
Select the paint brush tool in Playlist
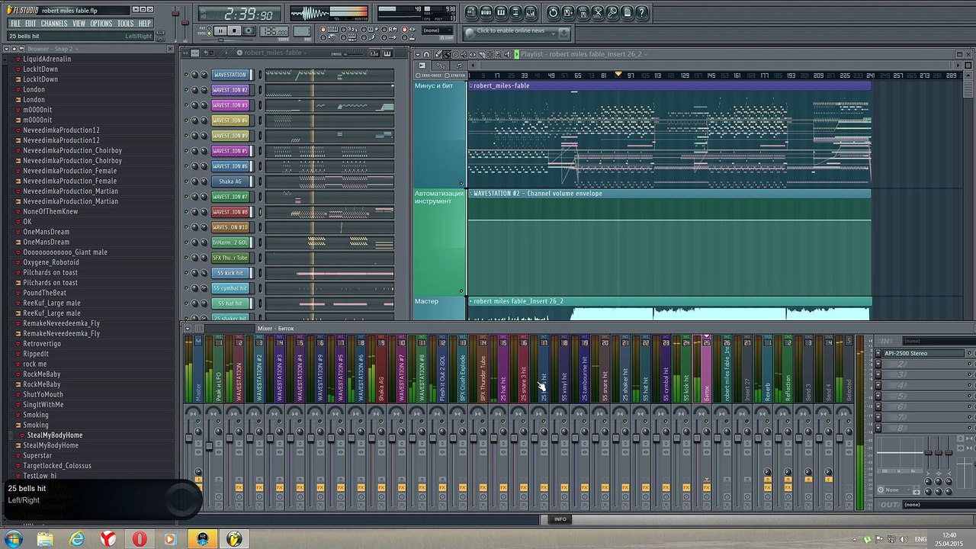point(447,54)
